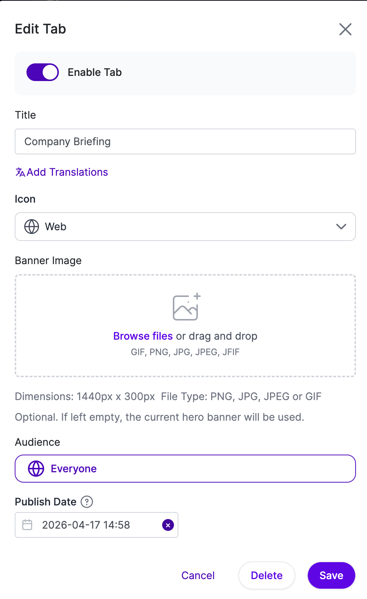Open the Icon selector showing Web

tap(185, 227)
